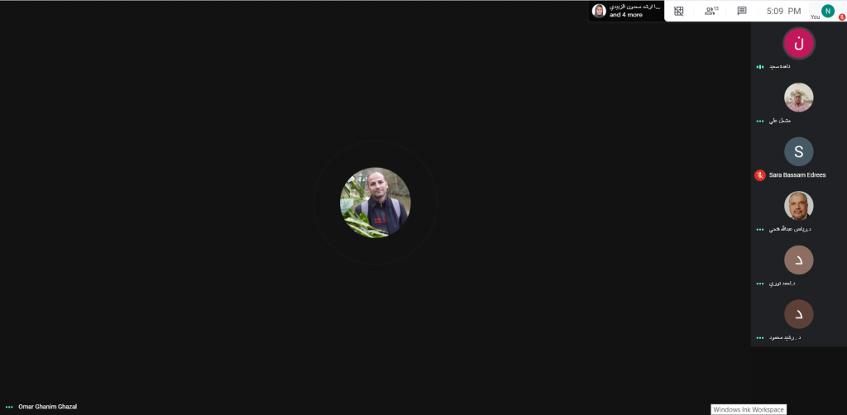This screenshot has width=847, height=415.
Task: Open the layout grid icon in top bar
Action: pyautogui.click(x=678, y=11)
